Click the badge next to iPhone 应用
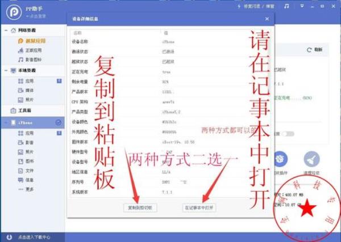Screen dimensions: 341x242 tap(59, 133)
